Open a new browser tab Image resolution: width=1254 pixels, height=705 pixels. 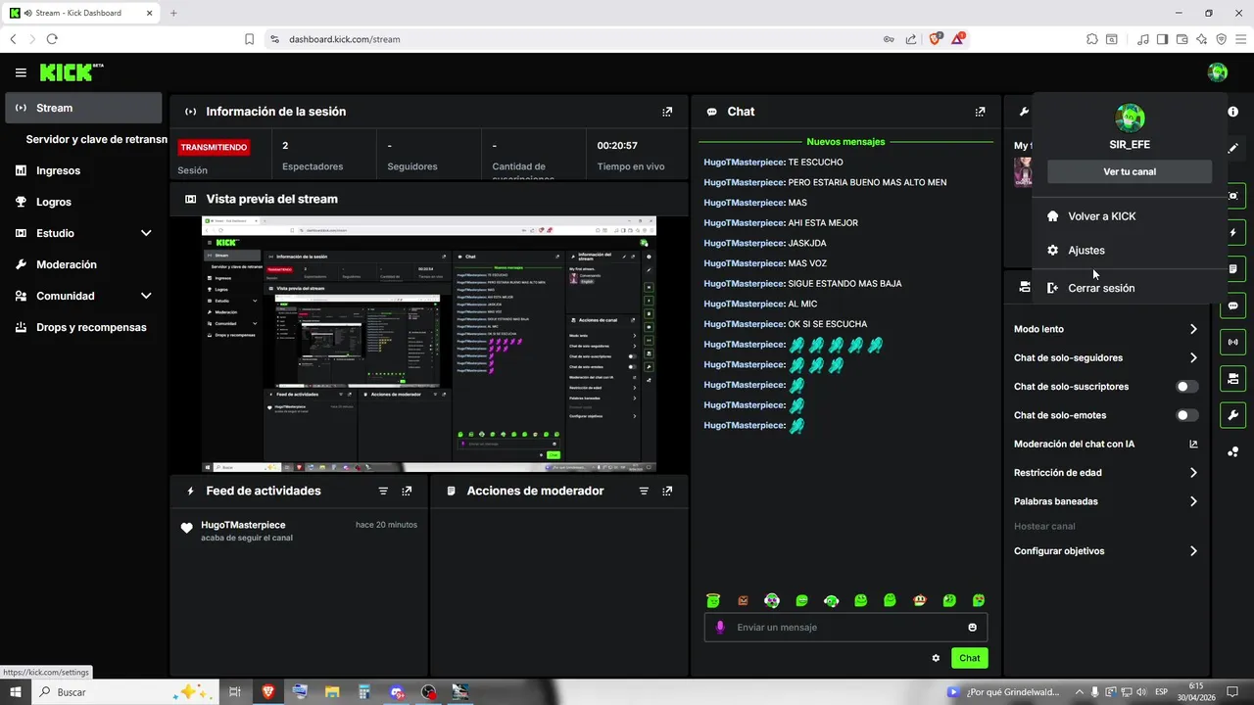(173, 13)
